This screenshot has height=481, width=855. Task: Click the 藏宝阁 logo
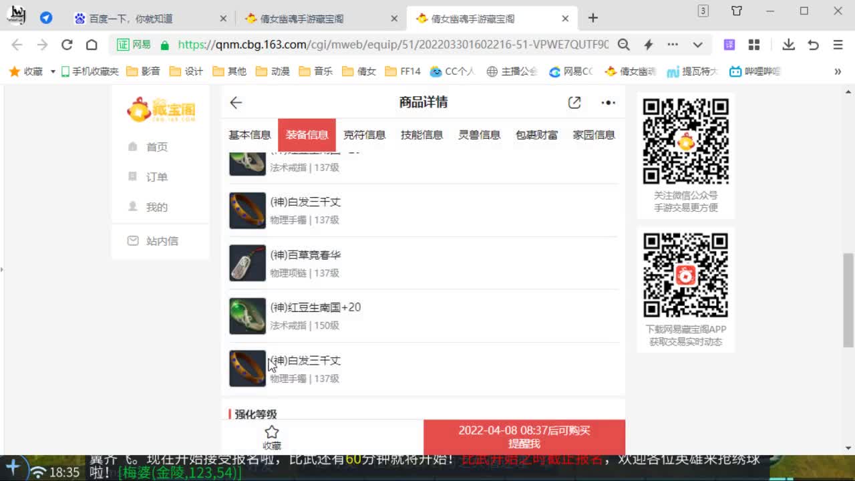coord(161,109)
